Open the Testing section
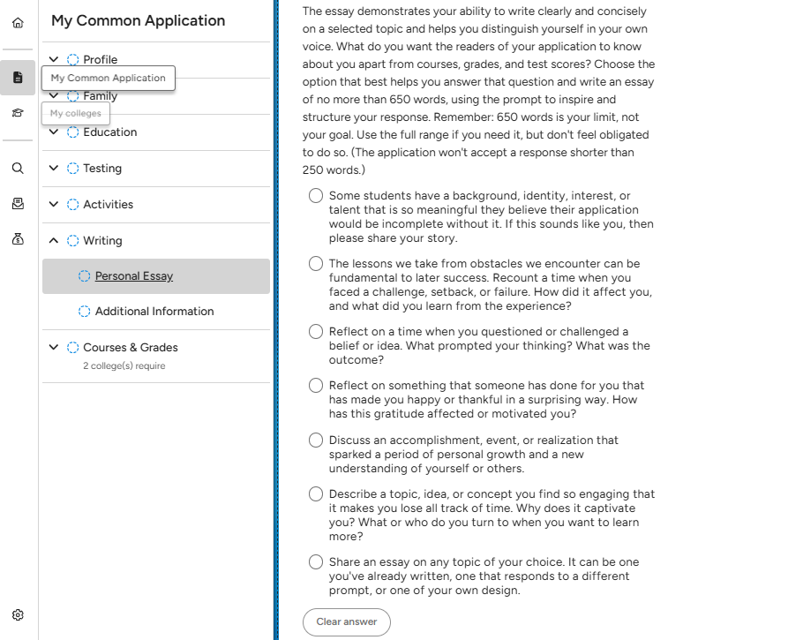The image size is (803, 640). click(x=102, y=169)
